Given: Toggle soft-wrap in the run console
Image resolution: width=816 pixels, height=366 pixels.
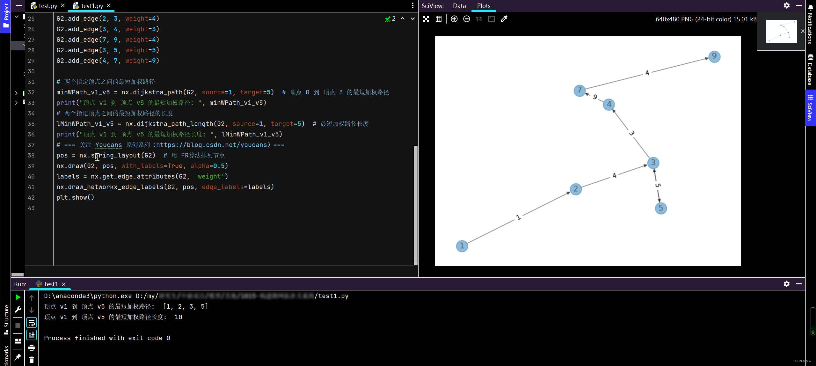Looking at the screenshot, I should point(32,322).
